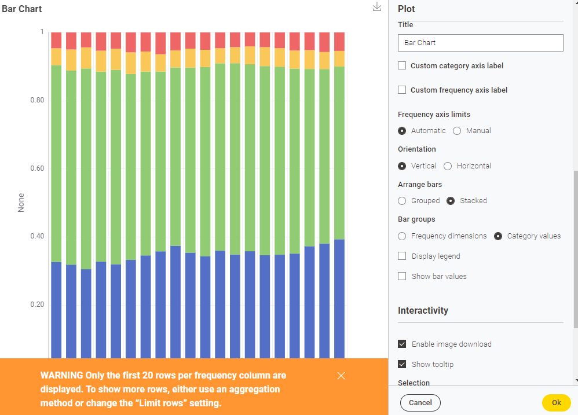Check the Display legend option
Viewport: 578px width, 415px height.
402,256
